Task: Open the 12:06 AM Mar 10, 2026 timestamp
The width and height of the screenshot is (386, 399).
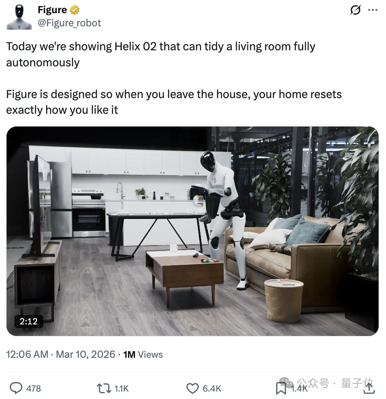Action: pos(60,354)
